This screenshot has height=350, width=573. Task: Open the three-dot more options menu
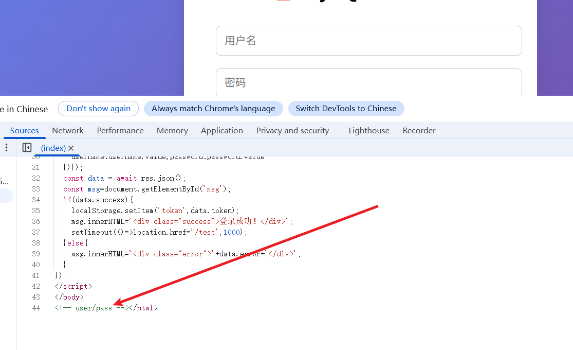tap(6, 148)
